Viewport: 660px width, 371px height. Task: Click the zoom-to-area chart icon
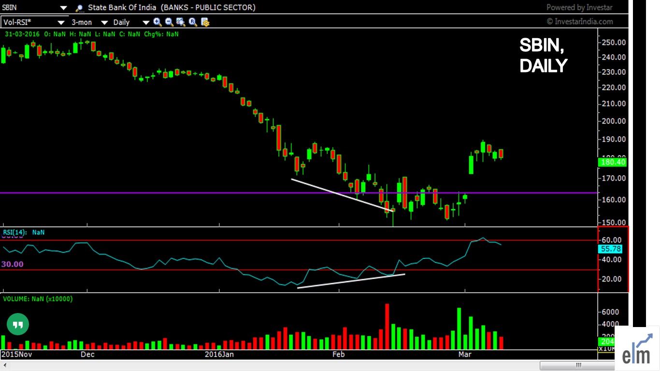tap(181, 22)
